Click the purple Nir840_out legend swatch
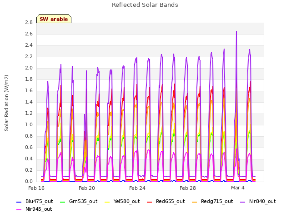291x218 pixels. (242, 202)
